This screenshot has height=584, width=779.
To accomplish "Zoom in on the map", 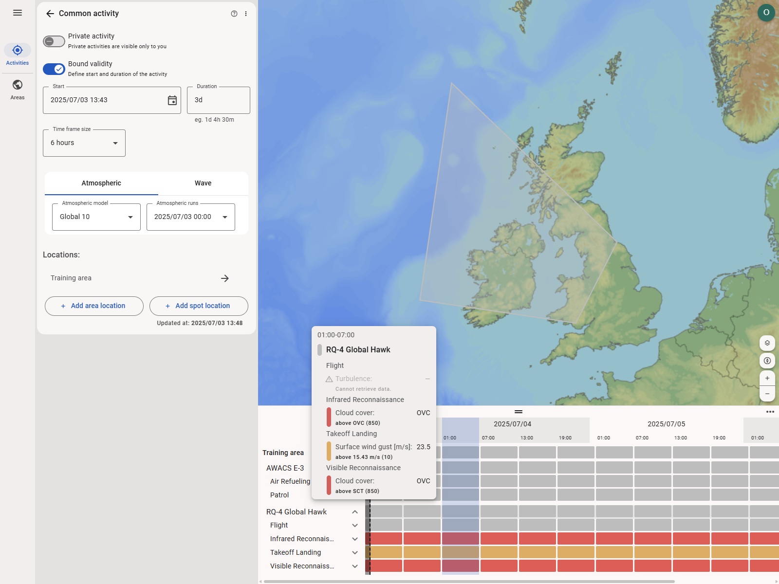I will point(767,378).
